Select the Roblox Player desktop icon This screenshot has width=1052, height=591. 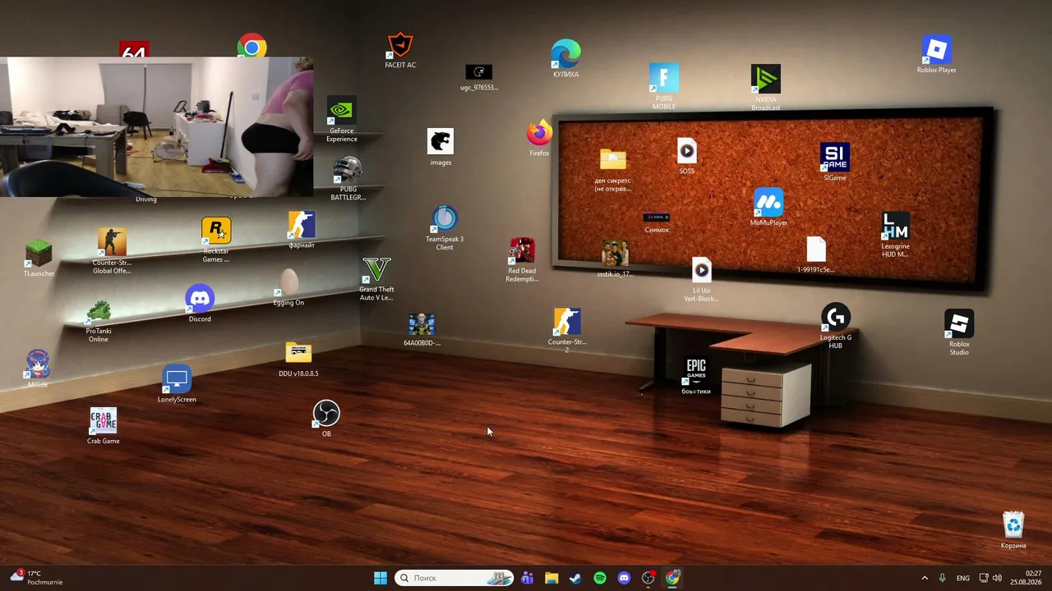tap(936, 54)
